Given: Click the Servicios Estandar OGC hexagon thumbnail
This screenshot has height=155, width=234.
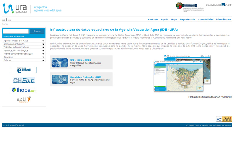Looking at the screenshot, I should tap(60, 79).
